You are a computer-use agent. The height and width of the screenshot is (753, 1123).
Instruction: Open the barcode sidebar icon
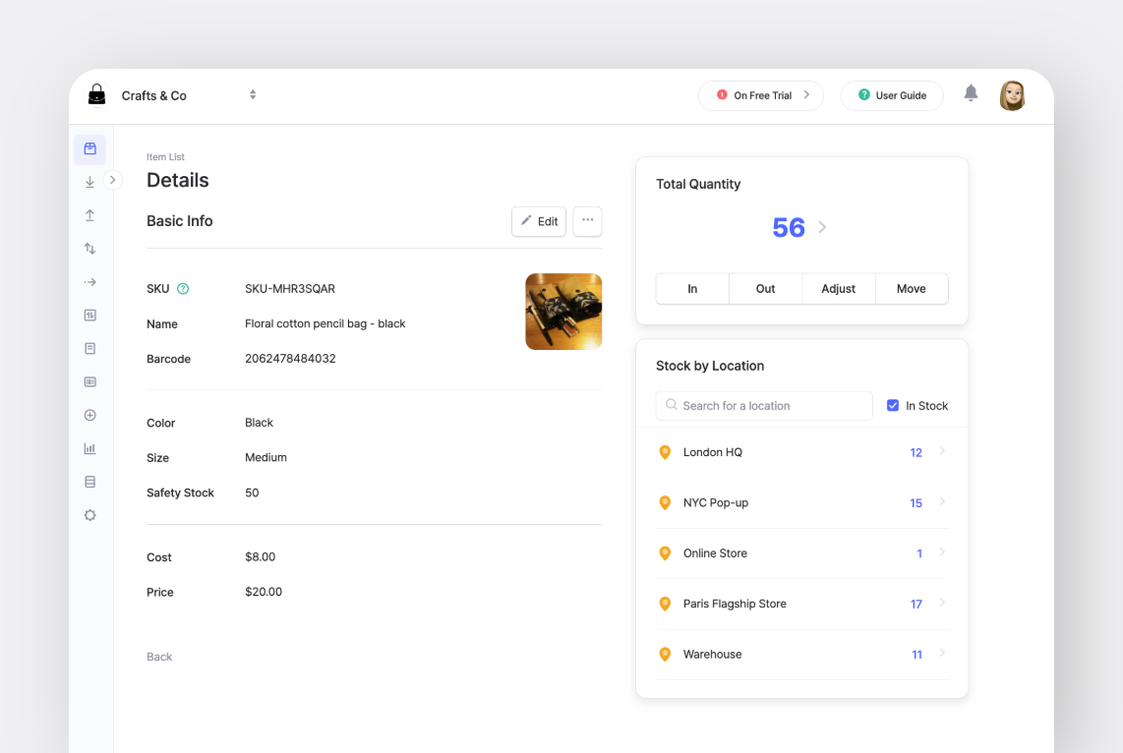(90, 381)
